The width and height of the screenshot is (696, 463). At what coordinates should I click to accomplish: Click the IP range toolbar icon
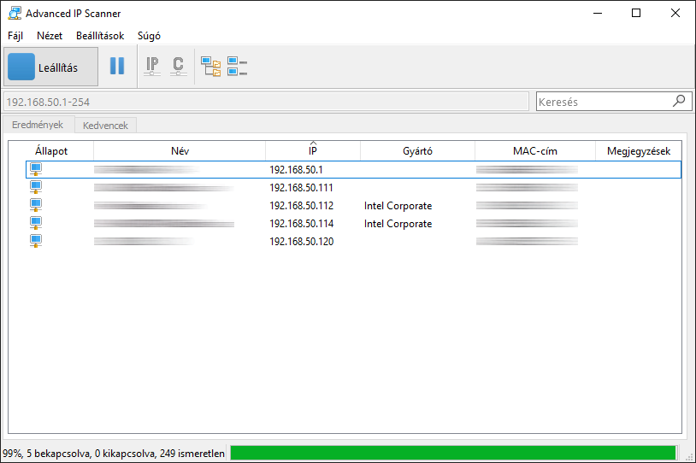(152, 66)
